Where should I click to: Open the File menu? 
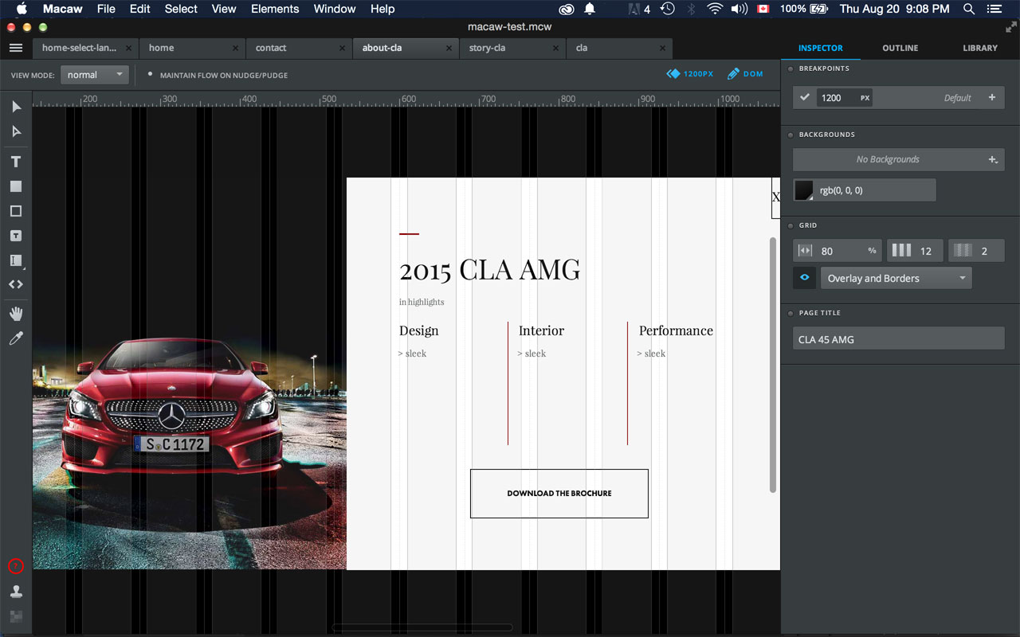pyautogui.click(x=106, y=9)
